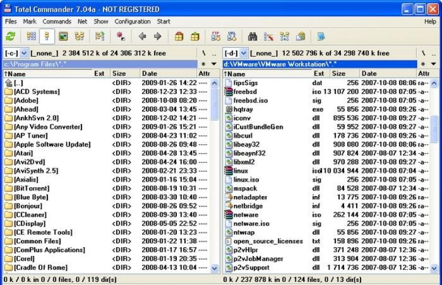Open the synchronize directories icon
The width and height of the screenshot is (442, 285).
pos(285,36)
